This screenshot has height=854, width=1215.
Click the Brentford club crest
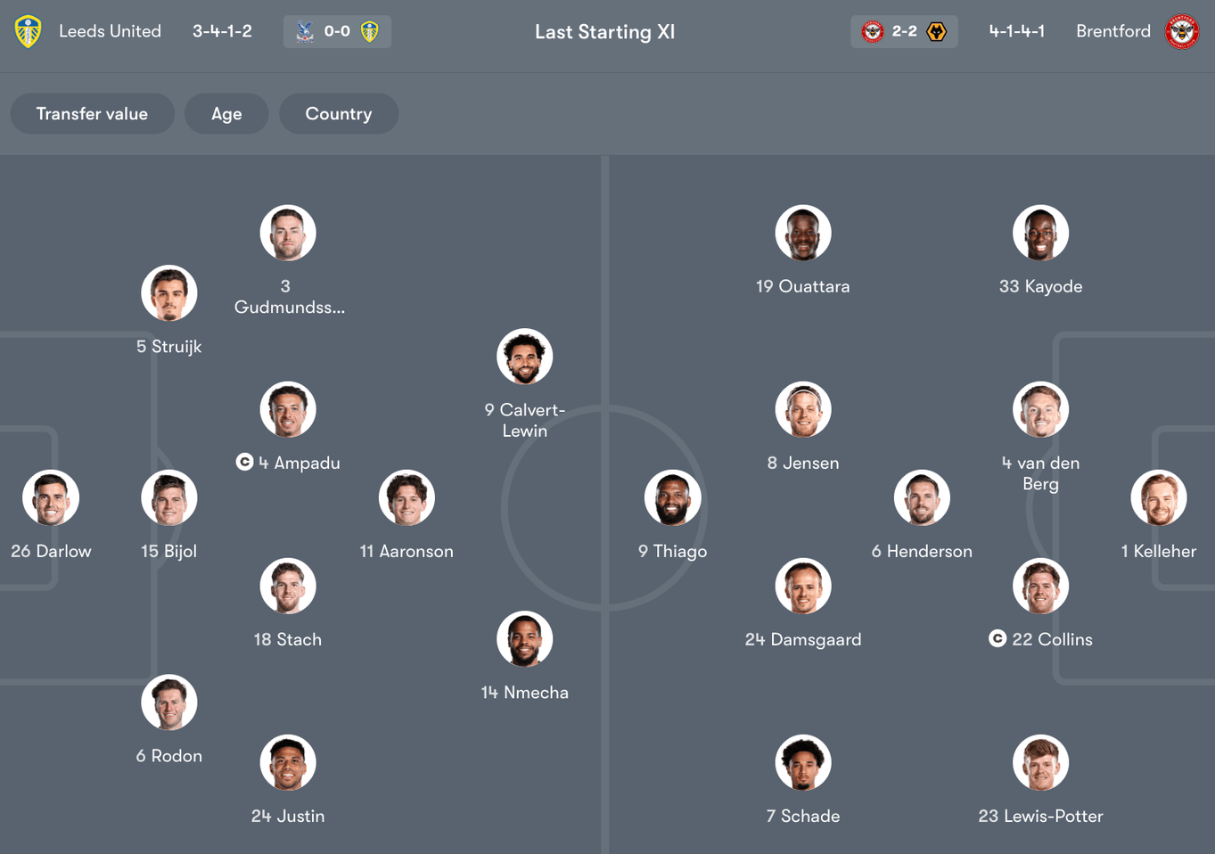pos(1182,31)
